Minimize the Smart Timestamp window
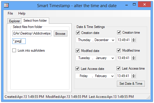154x103 pixels. click(x=127, y=5)
